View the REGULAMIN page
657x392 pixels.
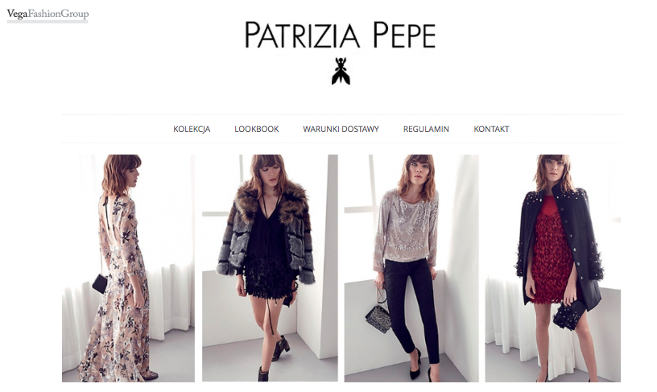tap(426, 129)
